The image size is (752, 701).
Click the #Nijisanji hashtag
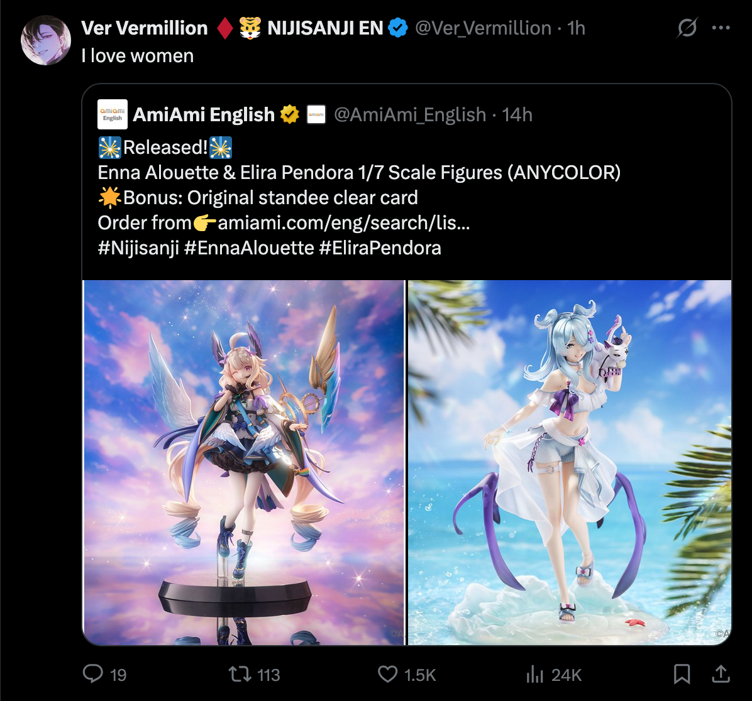(x=138, y=248)
